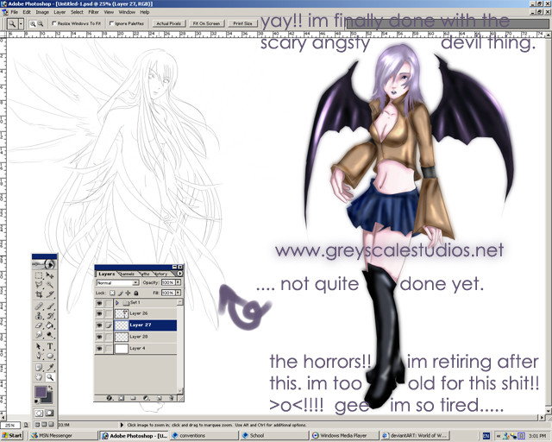The image size is (552, 442).
Task: Select the Blur tool
Action: click(x=39, y=334)
